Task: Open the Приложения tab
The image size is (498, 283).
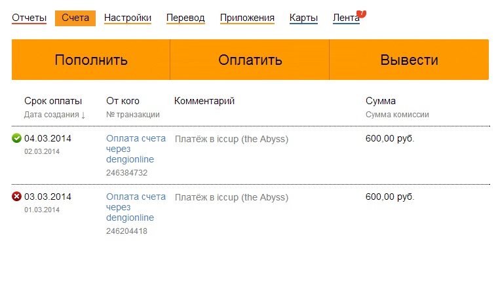Action: 247,18
